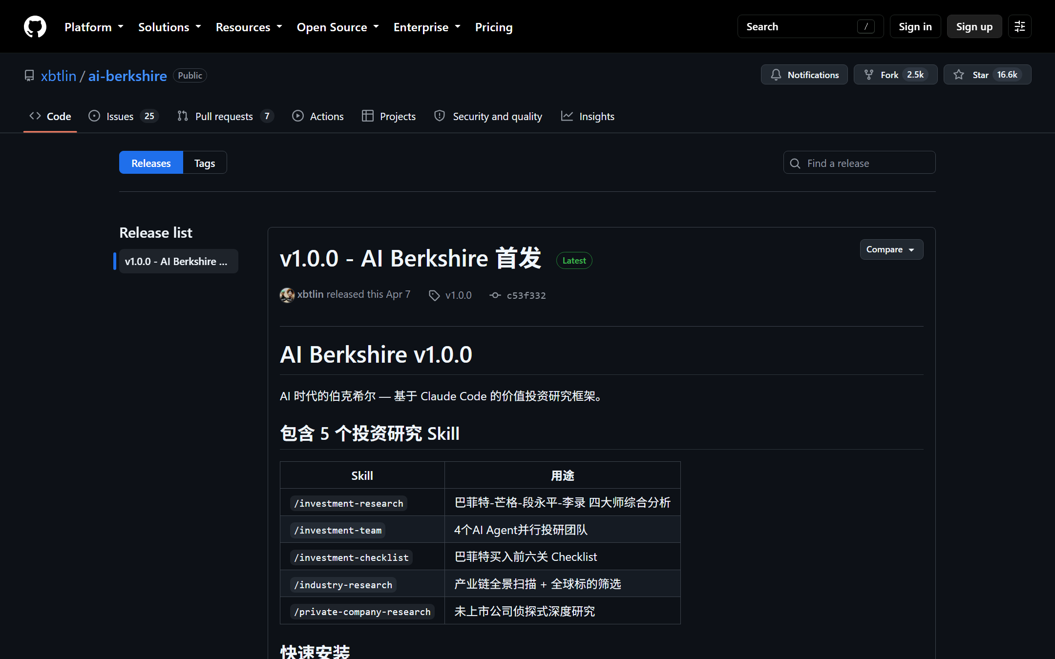Select the Releases toggle button

(x=151, y=163)
